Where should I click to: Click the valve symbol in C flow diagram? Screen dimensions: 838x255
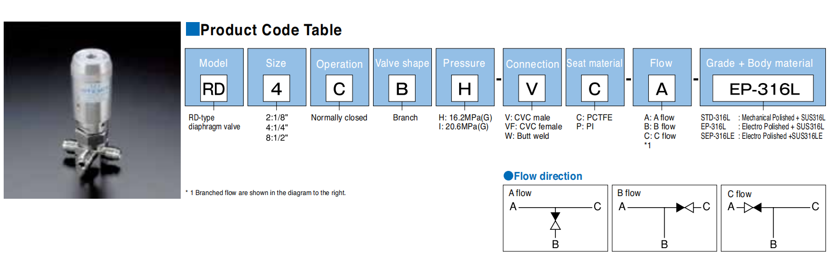pos(753,207)
